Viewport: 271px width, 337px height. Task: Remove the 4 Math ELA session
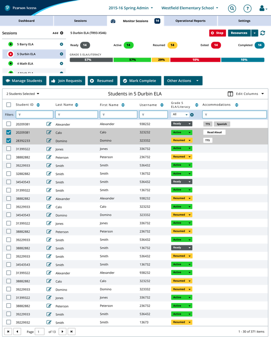point(61,64)
